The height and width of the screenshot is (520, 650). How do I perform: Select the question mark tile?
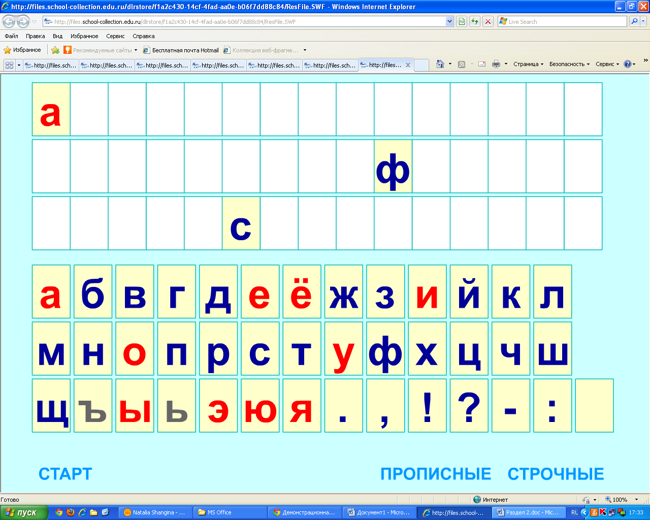(x=469, y=405)
